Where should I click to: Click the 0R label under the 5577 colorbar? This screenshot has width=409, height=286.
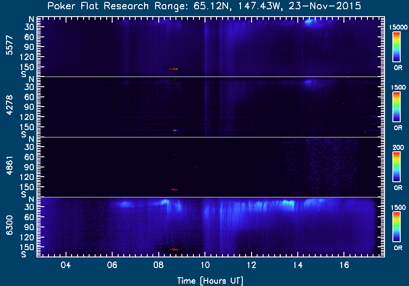398,68
